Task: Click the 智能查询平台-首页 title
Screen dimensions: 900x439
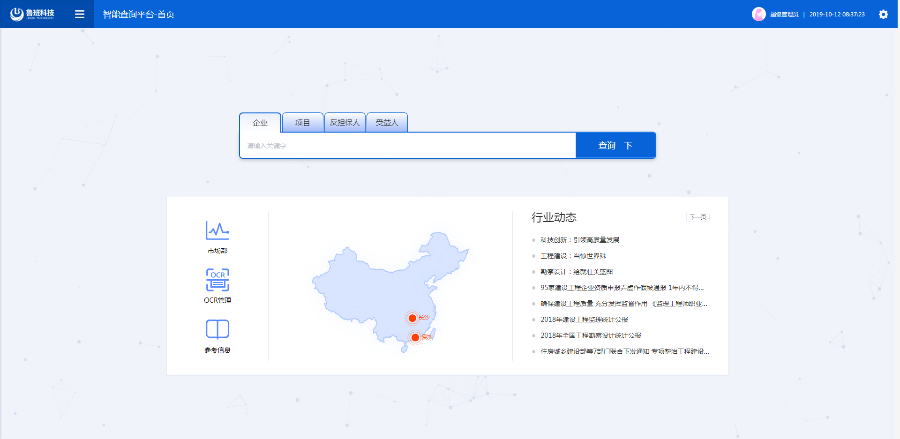Action: click(x=139, y=15)
